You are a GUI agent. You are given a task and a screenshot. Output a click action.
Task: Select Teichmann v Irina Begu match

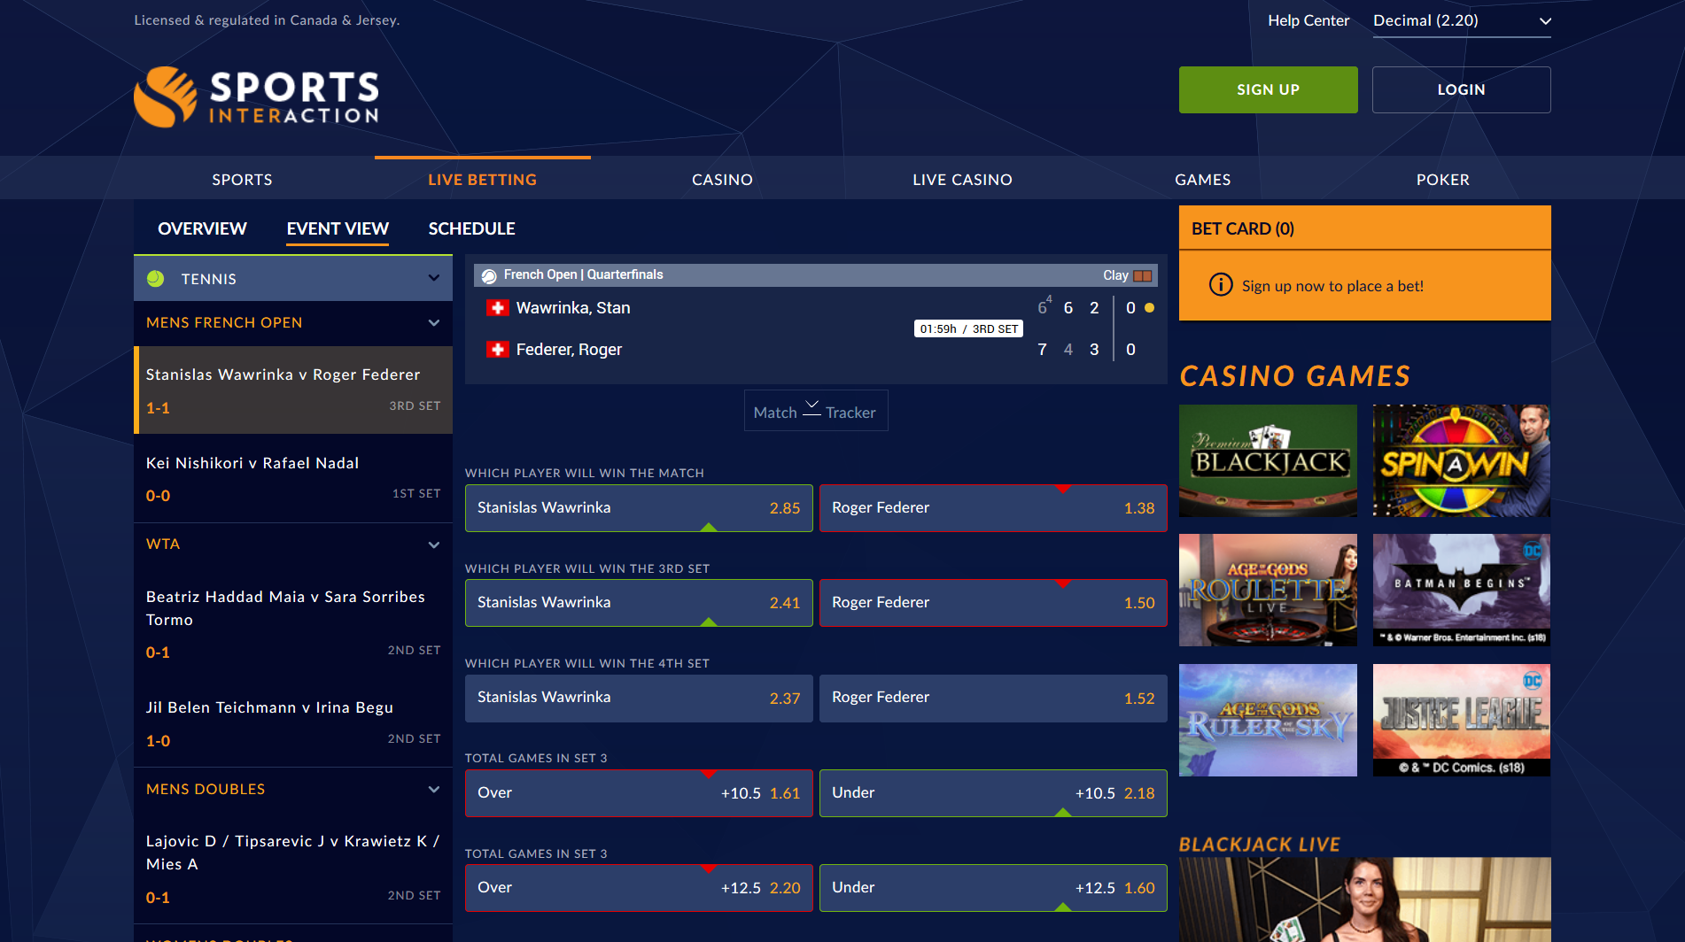[x=293, y=723]
